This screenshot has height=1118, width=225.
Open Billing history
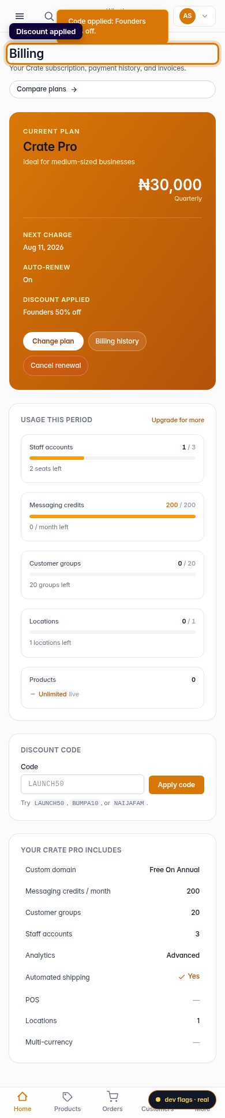[x=117, y=341]
